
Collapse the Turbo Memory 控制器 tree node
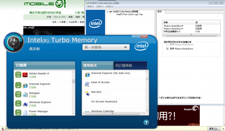107,12
